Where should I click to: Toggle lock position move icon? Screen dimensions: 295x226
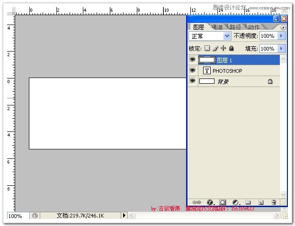(x=223, y=48)
